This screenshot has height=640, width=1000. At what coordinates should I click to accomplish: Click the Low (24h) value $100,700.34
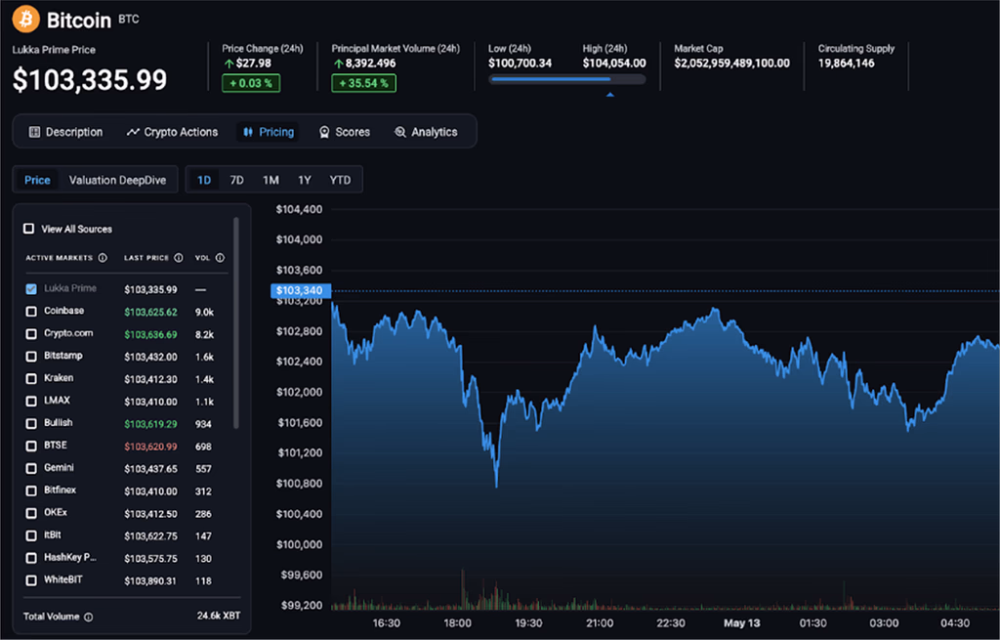tap(520, 64)
